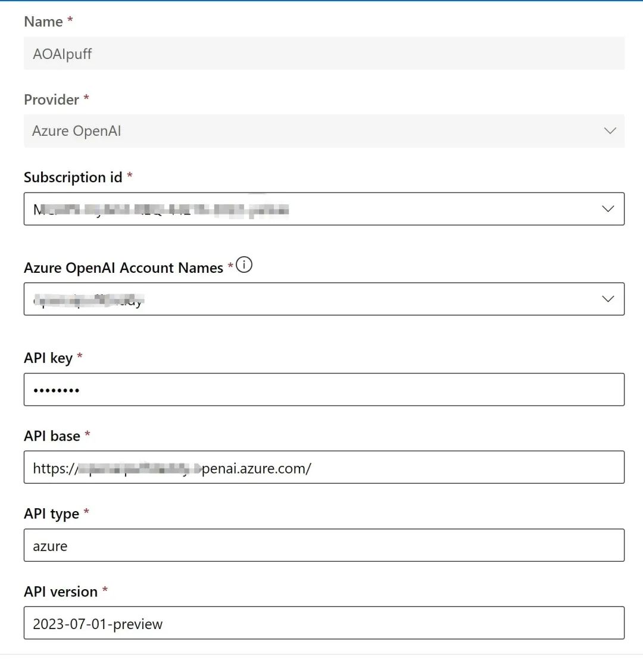Image resolution: width=643 pixels, height=666 pixels.
Task: Open the Subscription id dropdown arrow
Action: click(x=608, y=209)
